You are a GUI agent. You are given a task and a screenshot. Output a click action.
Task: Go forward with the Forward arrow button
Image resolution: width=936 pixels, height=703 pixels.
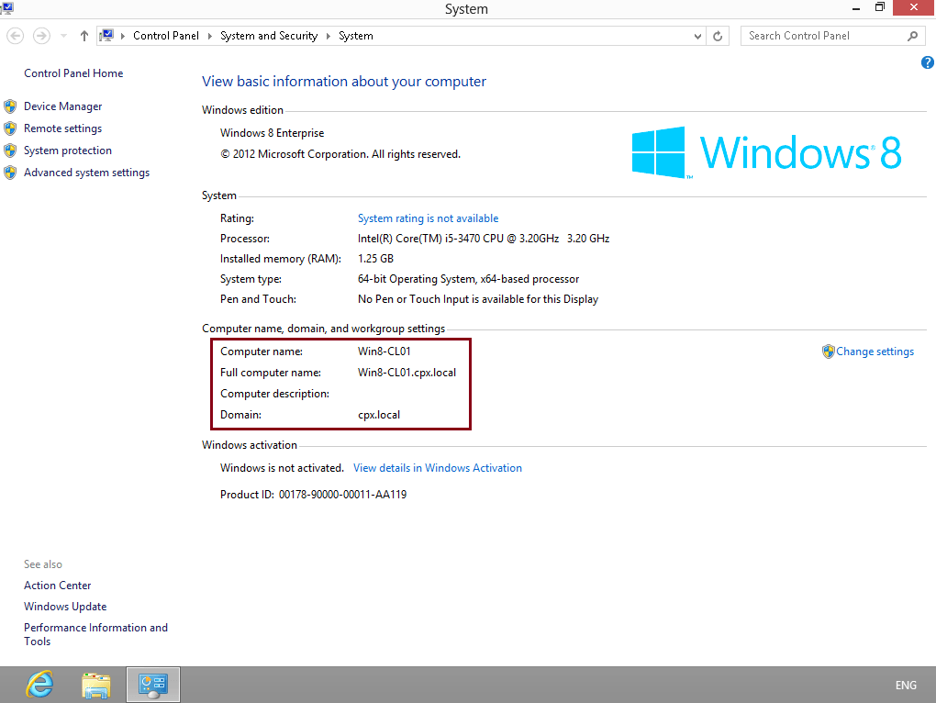point(41,36)
